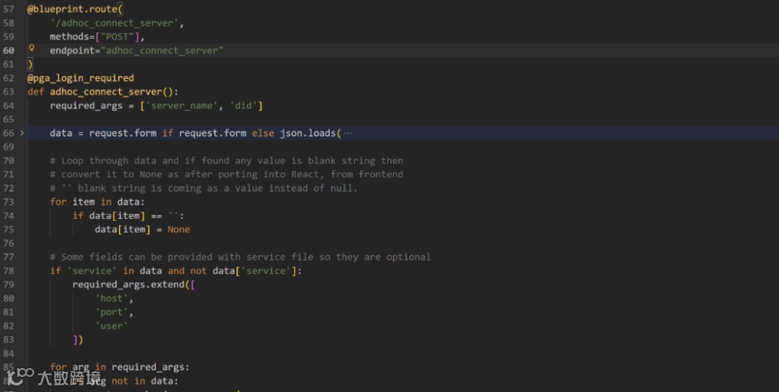Screen dimensions: 779x392
Task: Click required_args.extend([ on line 79
Action: click(x=134, y=284)
